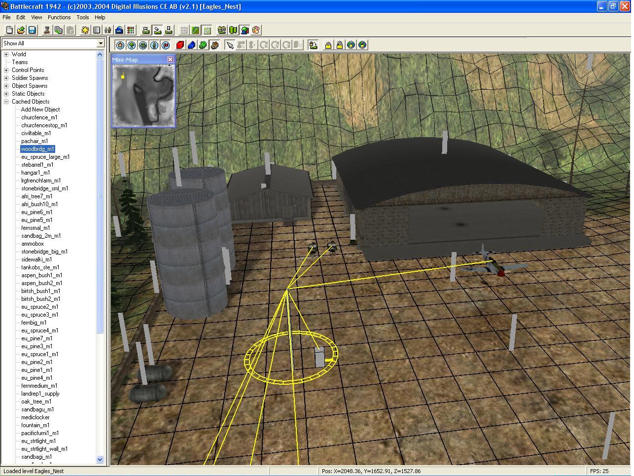Image resolution: width=634 pixels, height=476 pixels.
Task: Click the terrain tool icon left of the yellow padlocks
Action: pos(313,45)
